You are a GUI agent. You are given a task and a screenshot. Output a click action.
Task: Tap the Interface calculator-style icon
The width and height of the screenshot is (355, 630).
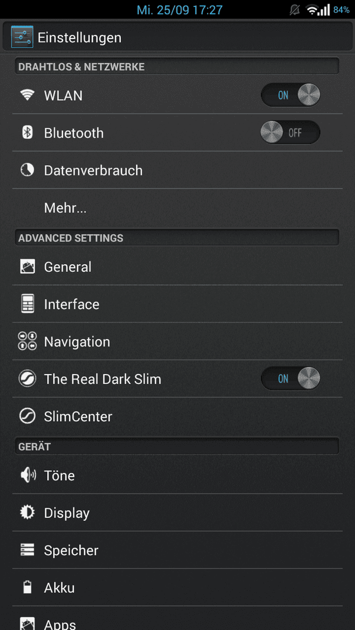click(x=27, y=304)
